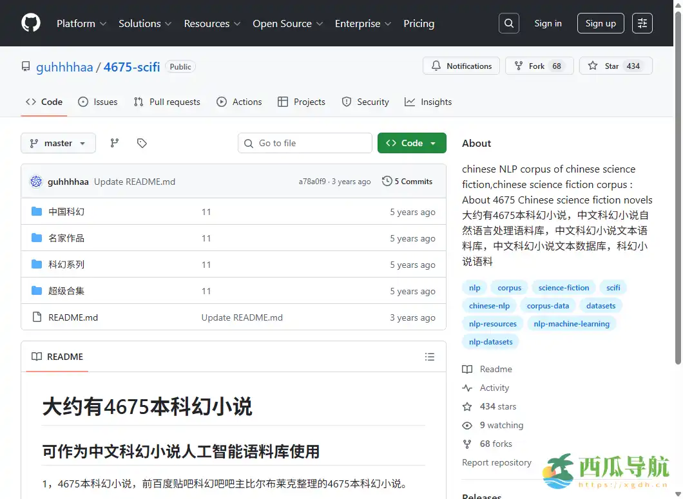
Task: Click the 中国科幻 folder icon
Action: 37,211
